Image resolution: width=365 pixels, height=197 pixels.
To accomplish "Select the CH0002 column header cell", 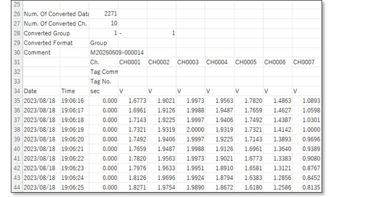I will click(162, 62).
